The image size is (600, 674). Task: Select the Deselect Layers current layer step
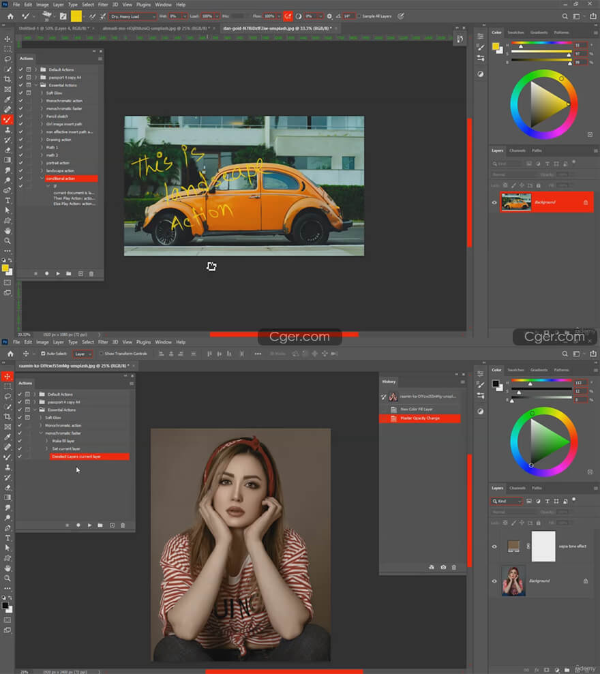click(89, 457)
